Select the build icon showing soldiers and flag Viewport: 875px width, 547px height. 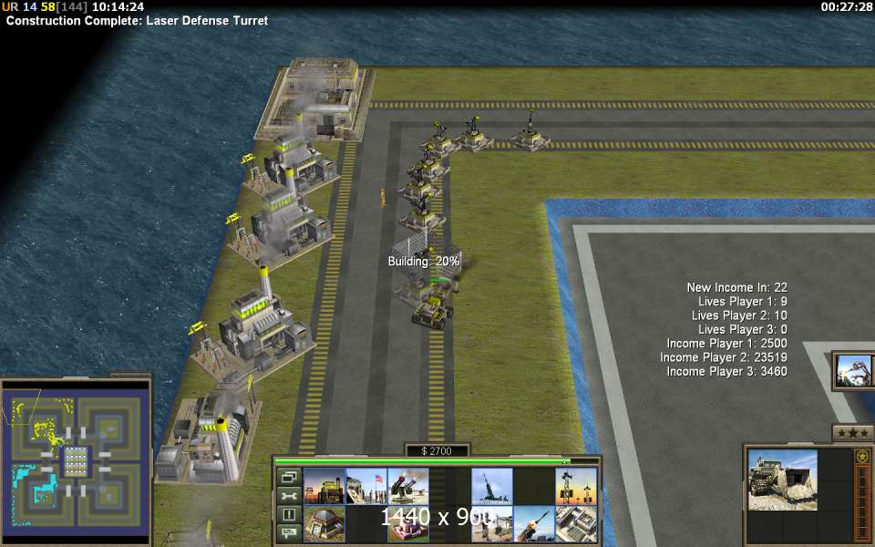pyautogui.click(x=366, y=486)
